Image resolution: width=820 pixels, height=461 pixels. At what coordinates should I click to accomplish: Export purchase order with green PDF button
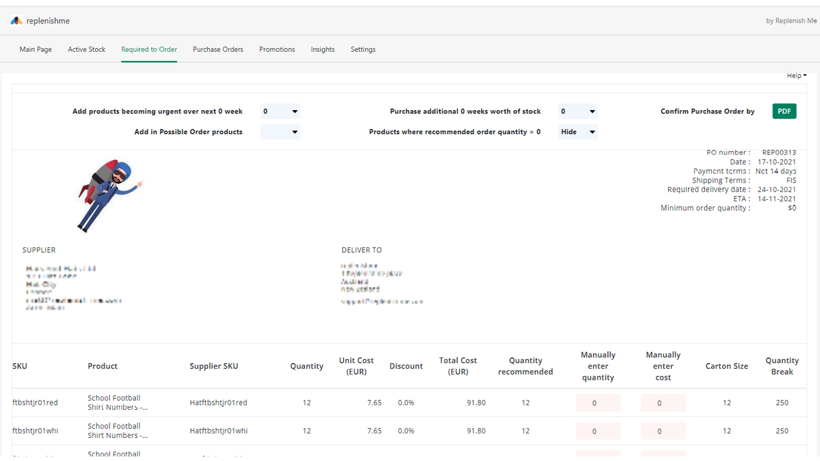point(784,111)
